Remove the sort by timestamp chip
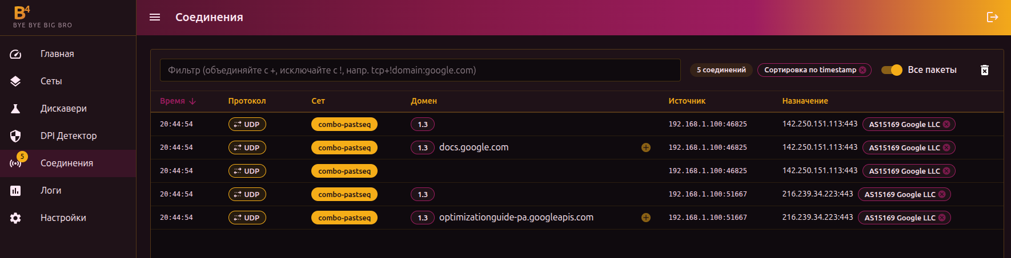Viewport: 1011px width, 258px height. coord(862,70)
